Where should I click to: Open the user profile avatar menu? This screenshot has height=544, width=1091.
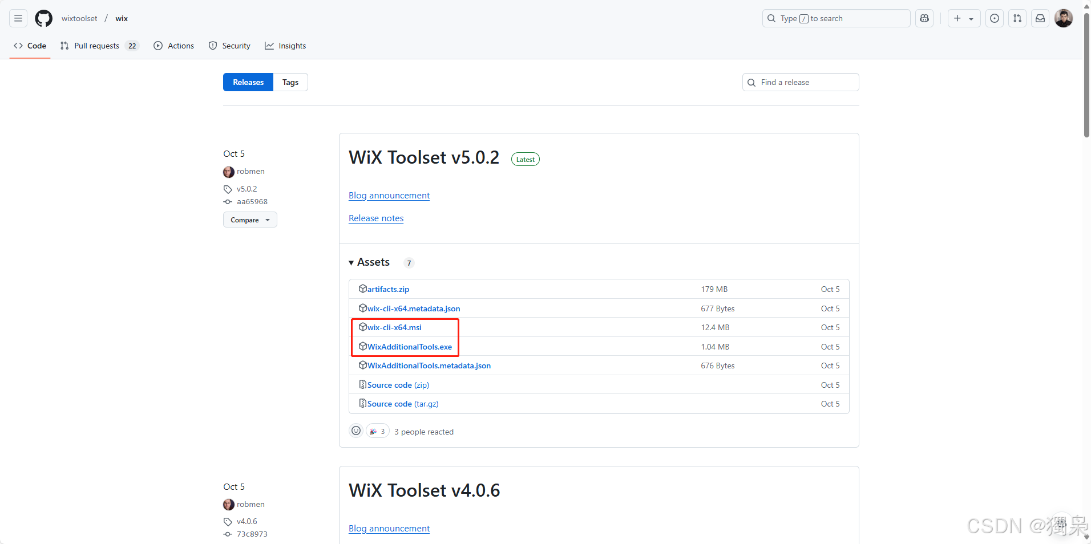click(x=1064, y=18)
